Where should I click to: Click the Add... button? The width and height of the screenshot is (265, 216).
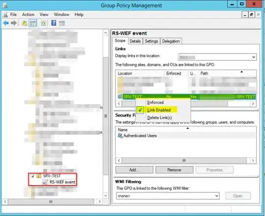click(134, 170)
